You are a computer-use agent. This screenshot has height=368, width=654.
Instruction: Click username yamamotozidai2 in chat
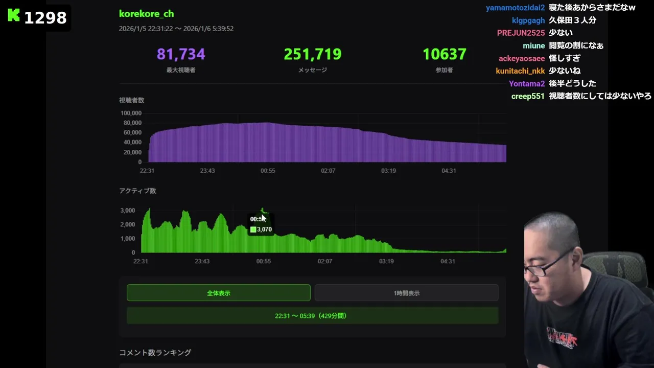pyautogui.click(x=516, y=8)
